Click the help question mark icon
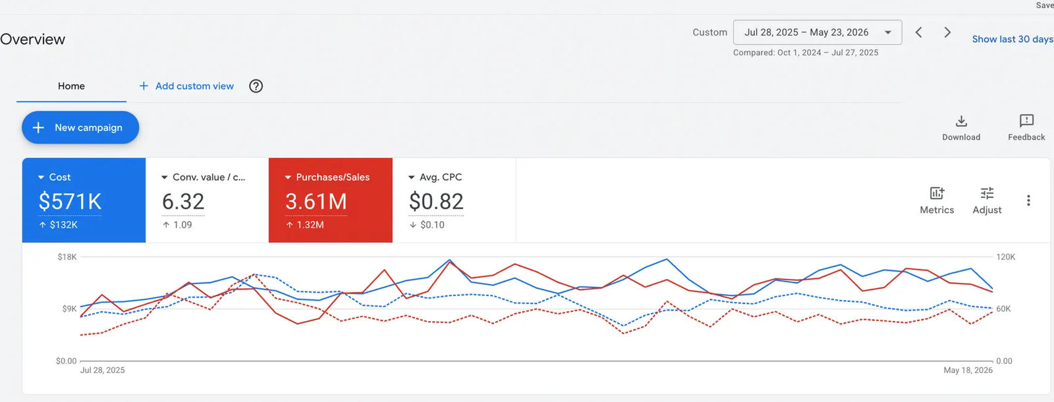The image size is (1054, 402). pyautogui.click(x=256, y=86)
